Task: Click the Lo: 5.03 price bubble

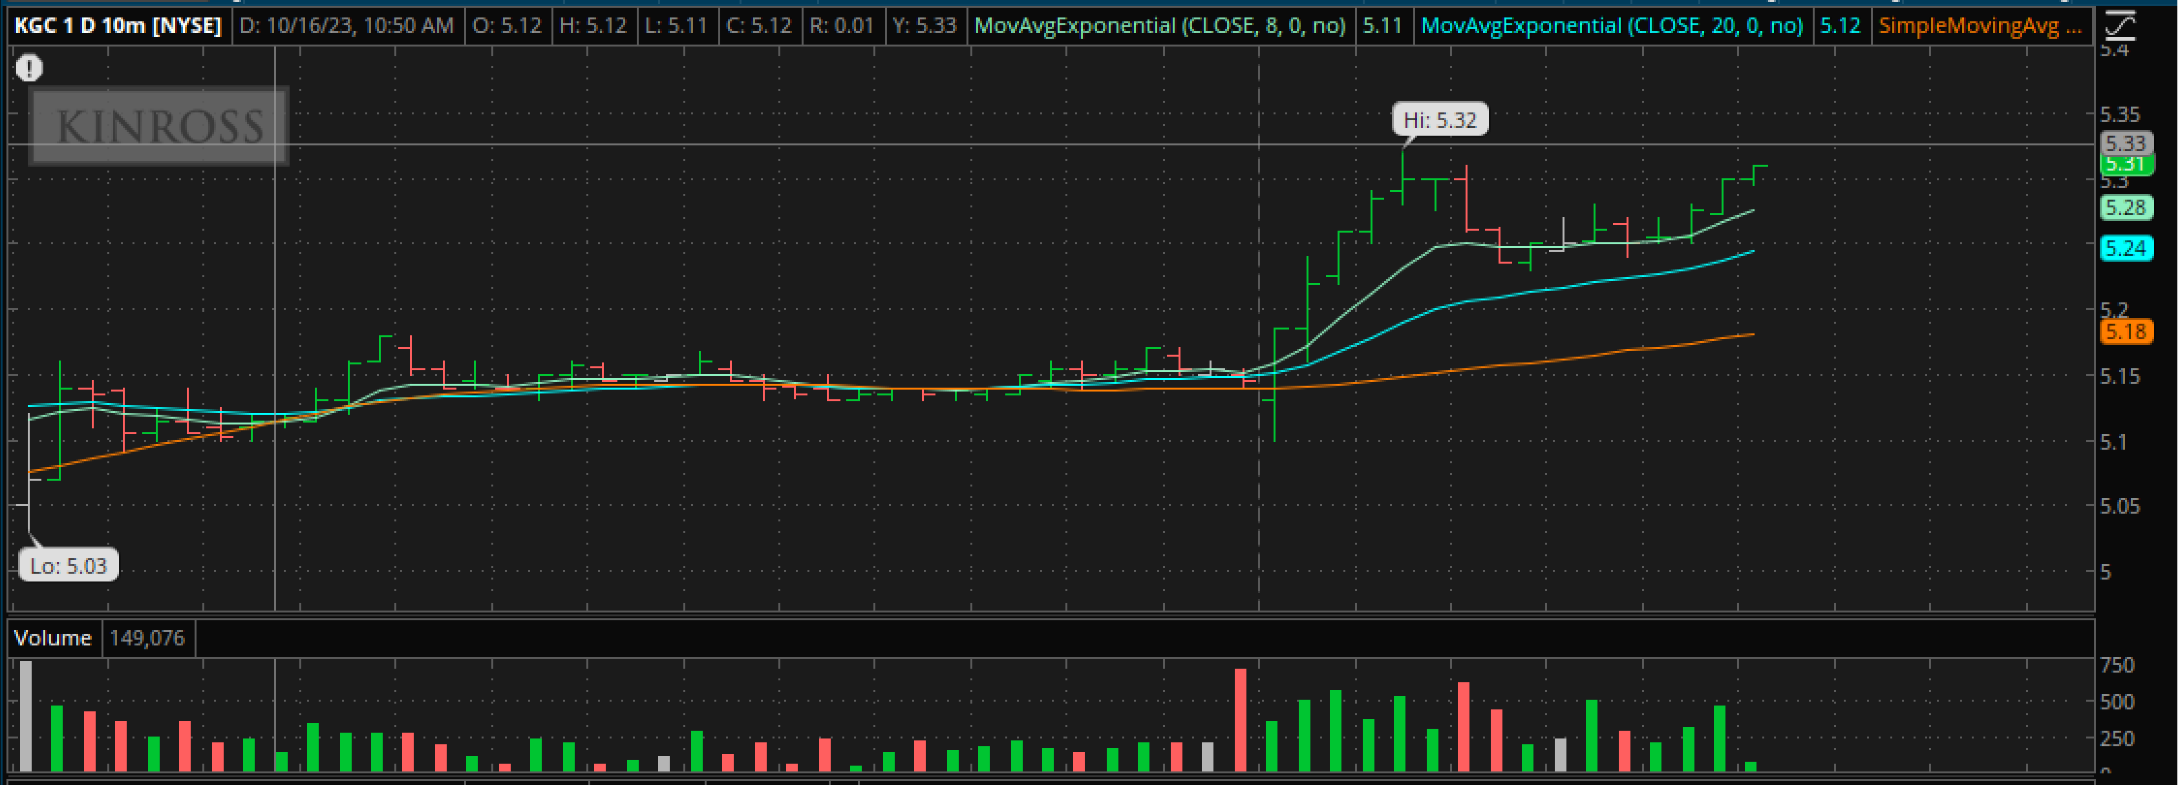Action: click(69, 565)
